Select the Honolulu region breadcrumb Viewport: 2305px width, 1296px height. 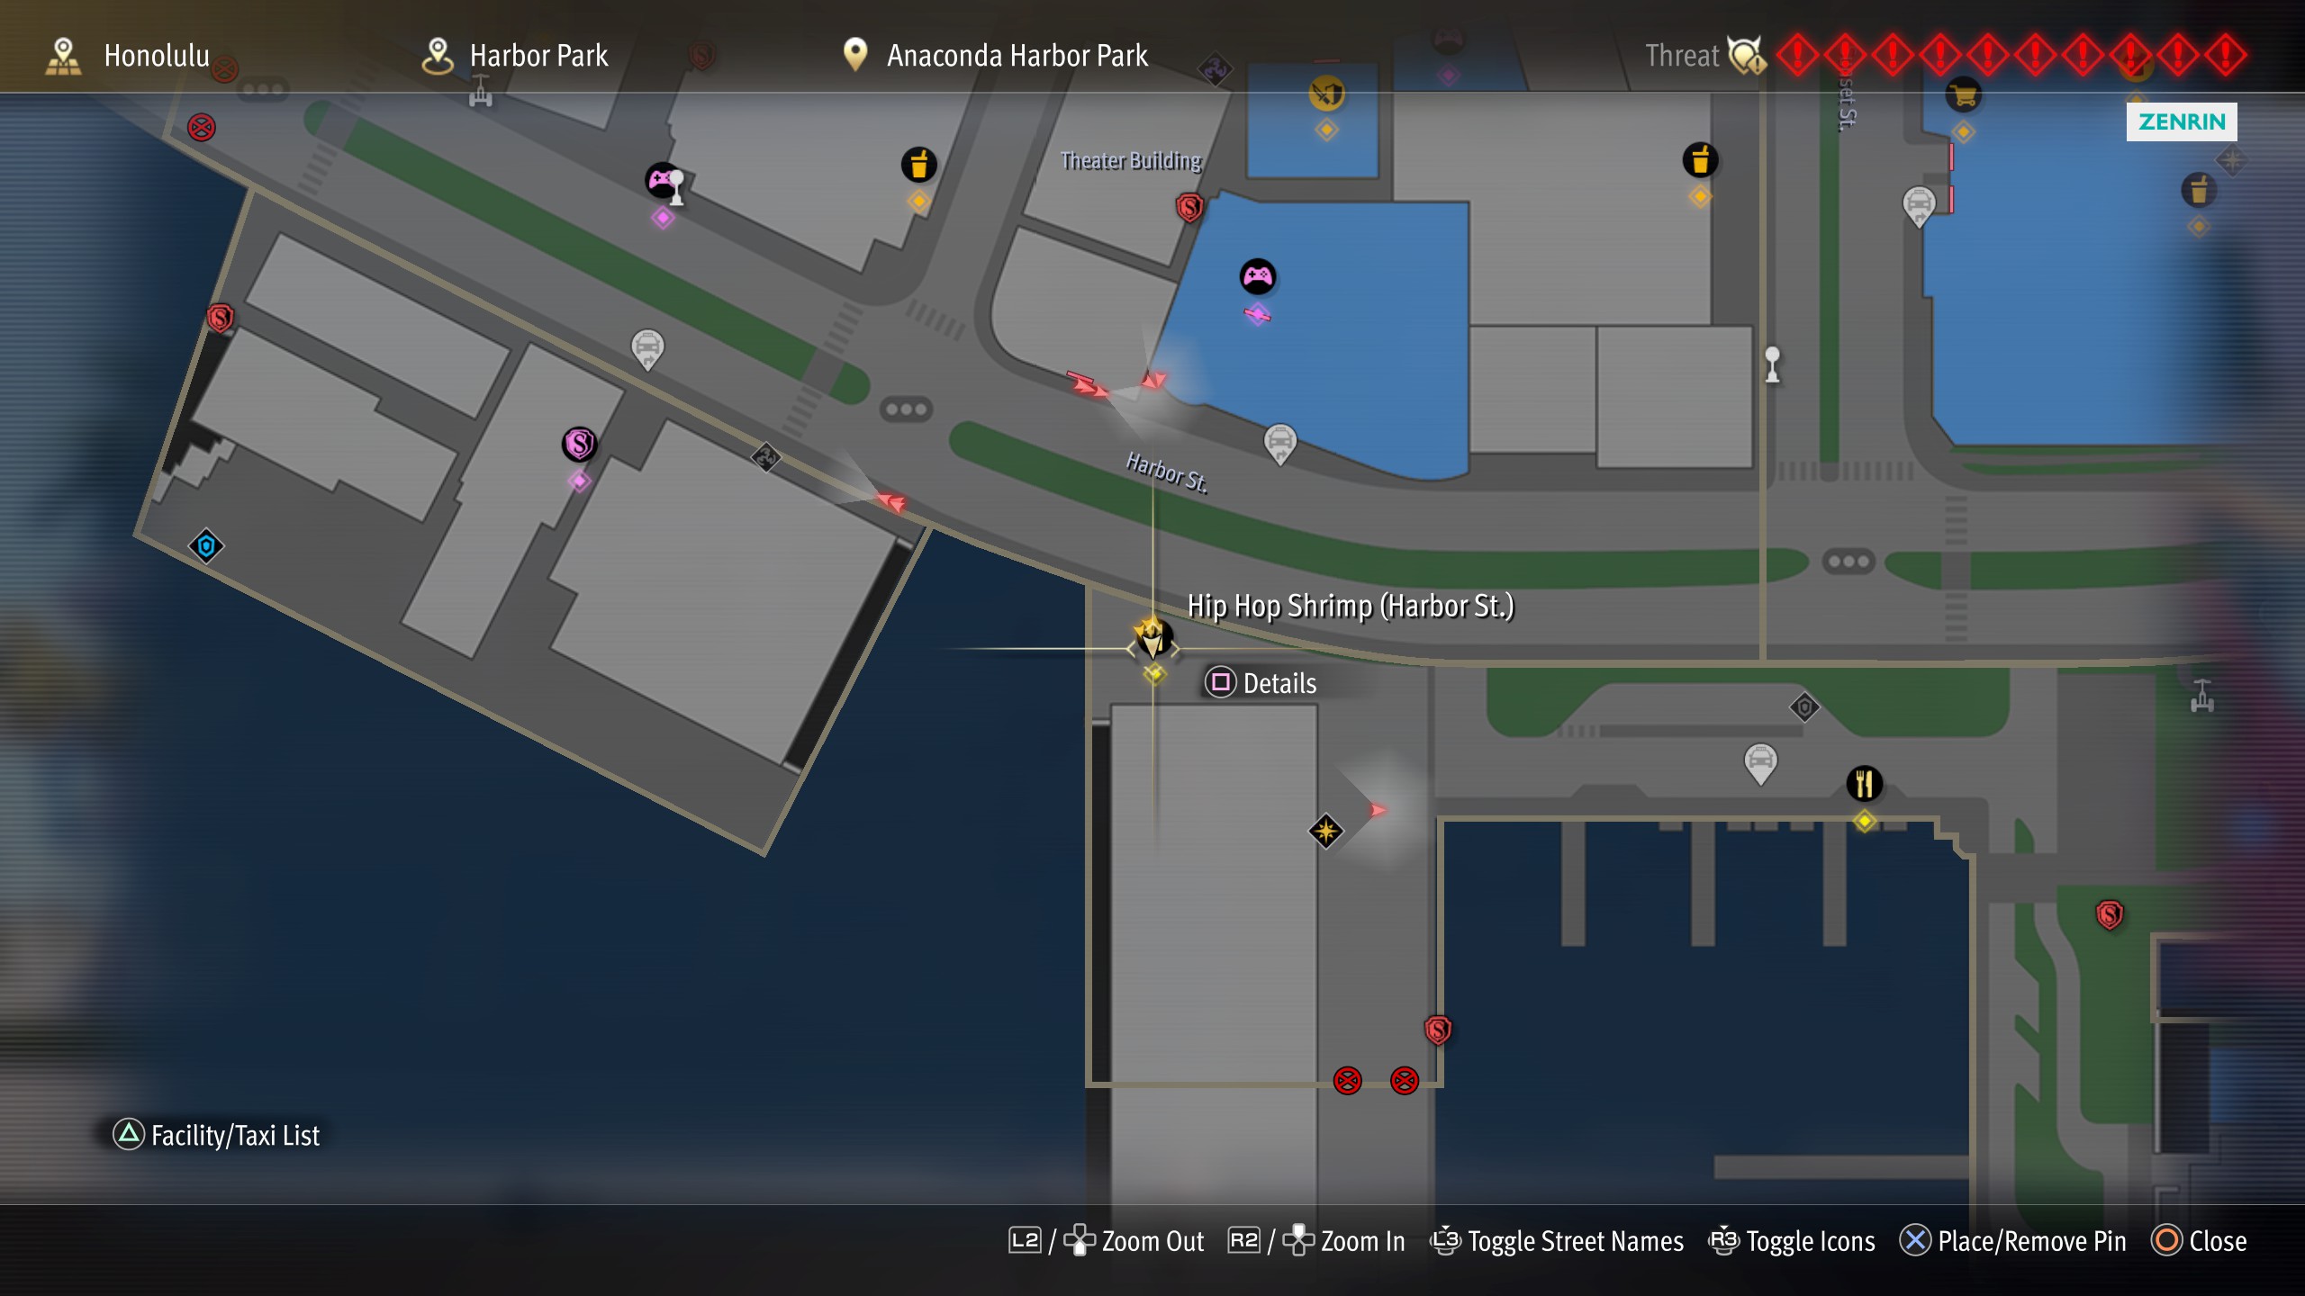tap(127, 55)
